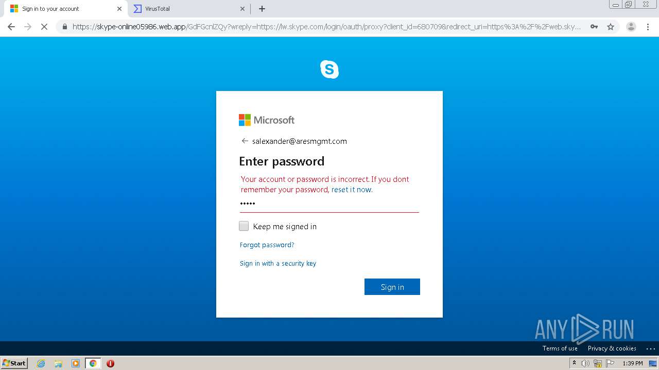Open Terms of use link
Viewport: 659px width, 370px height.
point(560,348)
